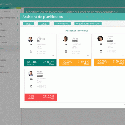Click the calendar icon on Marie Martin's card
The image size is (125, 125).
66,52
